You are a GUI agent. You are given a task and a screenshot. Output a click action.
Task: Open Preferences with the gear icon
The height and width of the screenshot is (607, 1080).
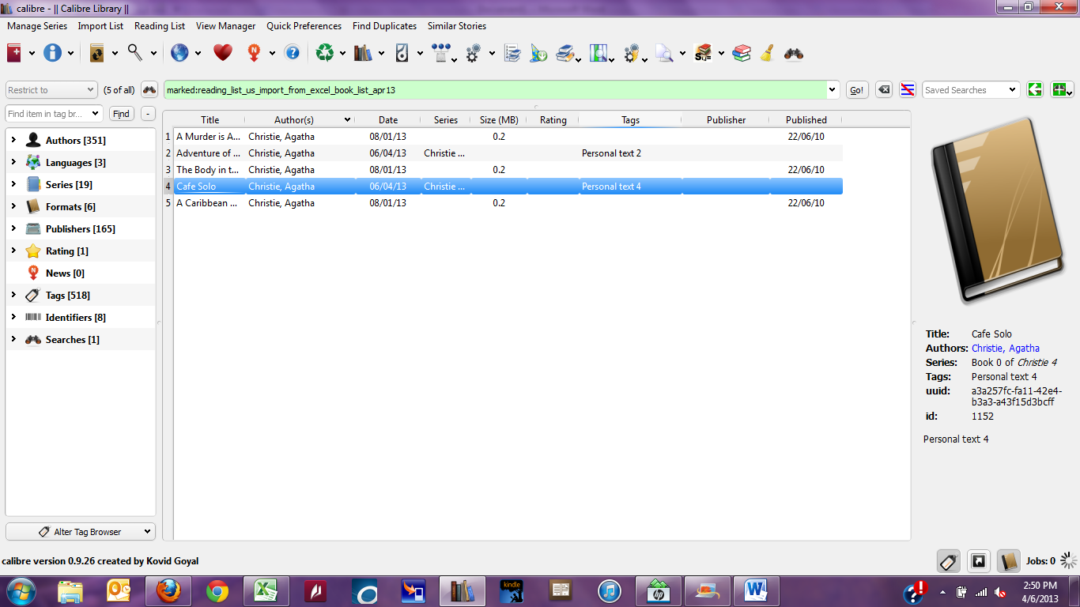[x=474, y=53]
